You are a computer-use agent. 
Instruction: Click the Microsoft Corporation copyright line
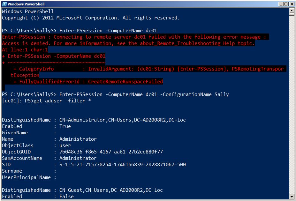click(91, 18)
